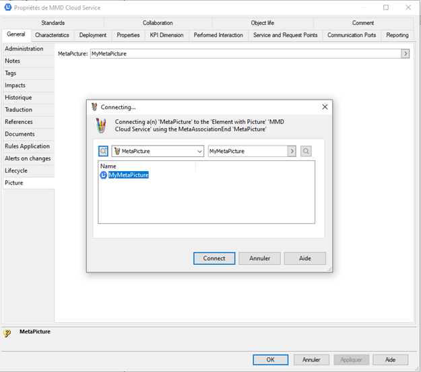Click the pencil cup icon in Connecting dialog header
The height and width of the screenshot is (372, 421).
click(x=101, y=125)
